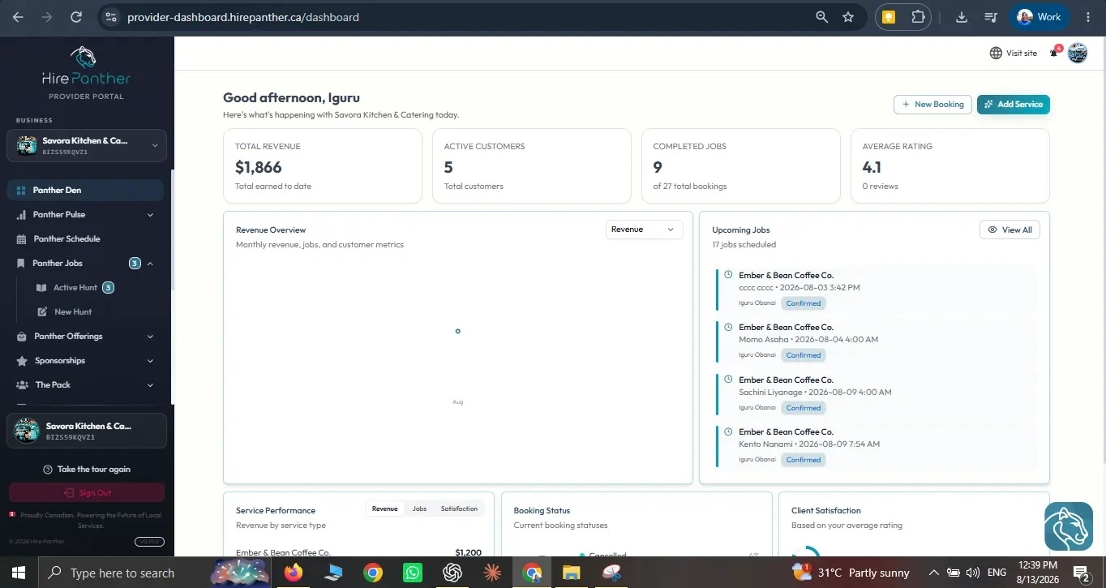Click the Panther Den grid icon
The width and height of the screenshot is (1106, 588).
(x=21, y=190)
